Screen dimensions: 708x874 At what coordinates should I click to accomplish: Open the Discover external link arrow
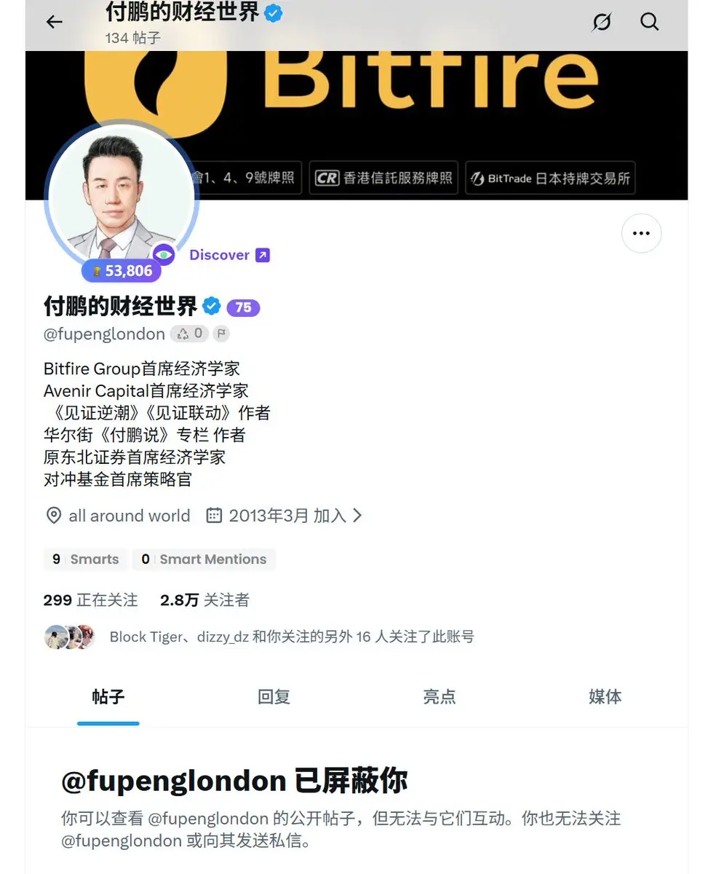pyautogui.click(x=263, y=255)
